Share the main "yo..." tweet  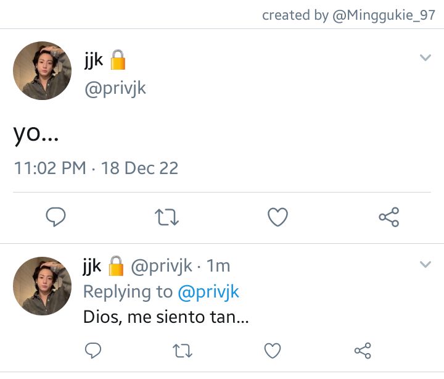tap(389, 217)
